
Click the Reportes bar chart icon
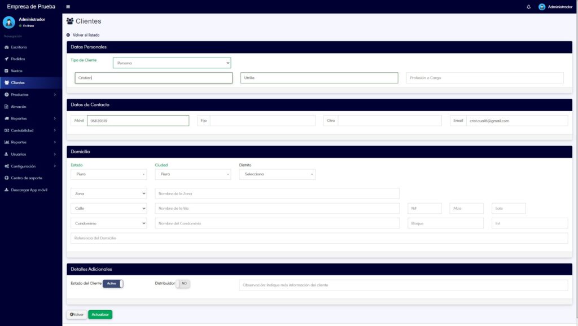pos(6,142)
